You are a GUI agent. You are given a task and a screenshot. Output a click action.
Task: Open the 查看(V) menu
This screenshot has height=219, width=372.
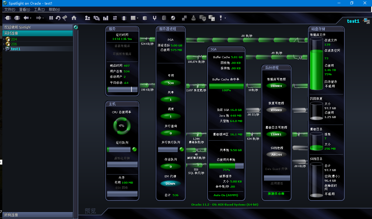click(x=24, y=9)
